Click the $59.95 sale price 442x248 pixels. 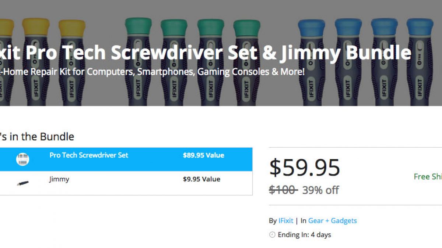[304, 168]
